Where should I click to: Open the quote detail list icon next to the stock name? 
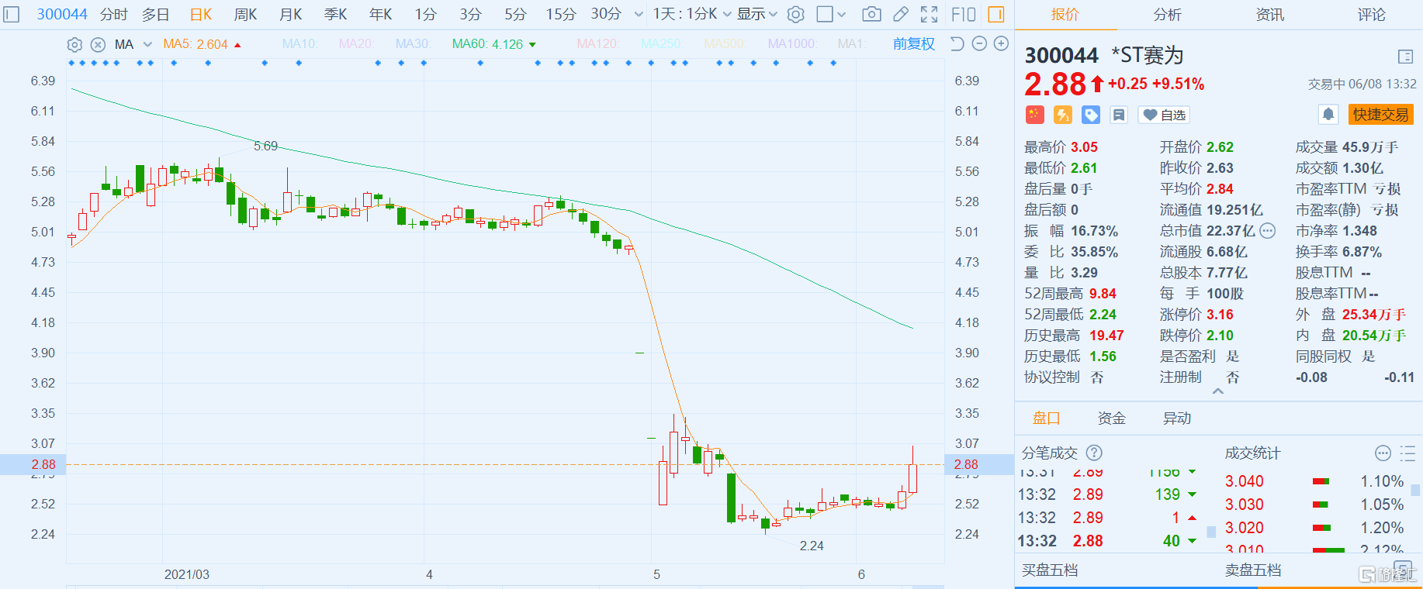[1405, 57]
